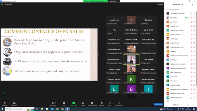
Task: Select Fadila Dwianita Prastantri in the list
Action: pos(181,64)
